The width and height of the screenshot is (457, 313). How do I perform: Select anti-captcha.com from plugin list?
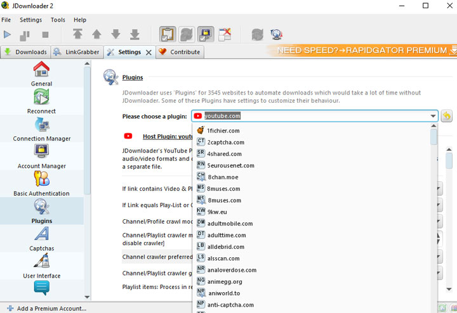(311, 305)
